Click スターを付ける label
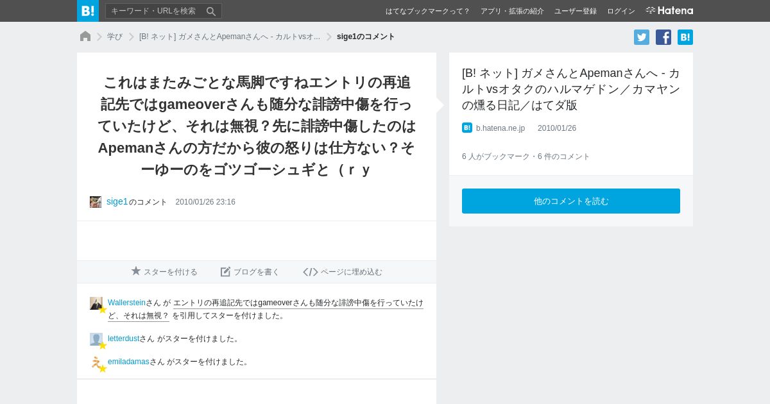 (x=171, y=272)
